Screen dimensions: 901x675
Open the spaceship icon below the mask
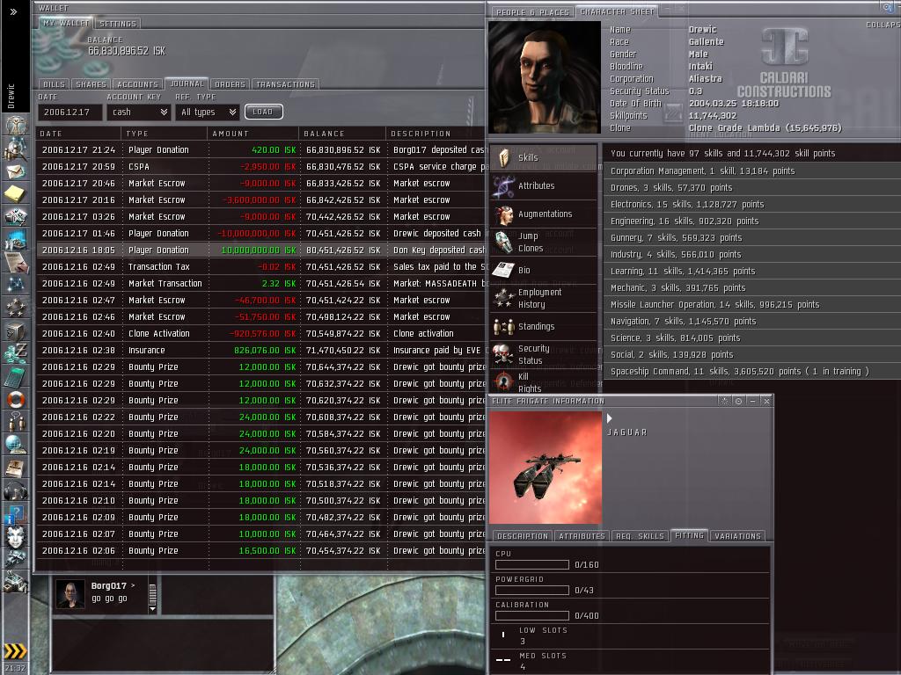(x=16, y=558)
